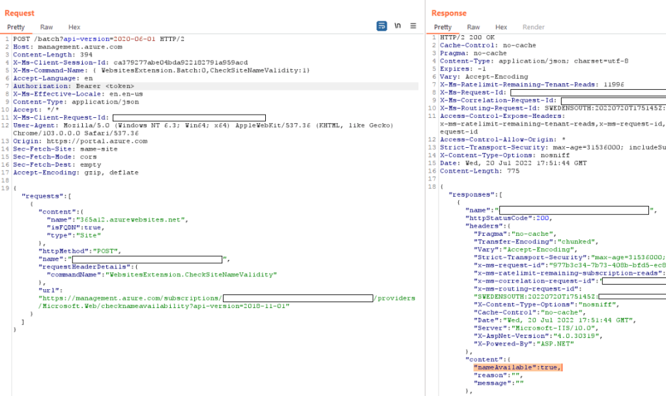Toggle the \n show non-printable characters icon
The image size is (666, 396).
click(x=398, y=26)
